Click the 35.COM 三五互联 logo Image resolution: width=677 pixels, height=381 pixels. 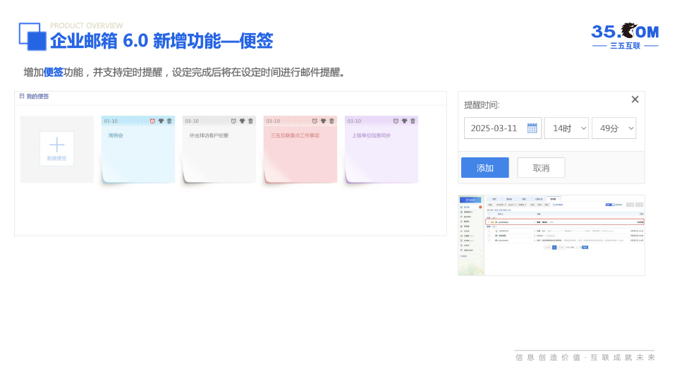[x=624, y=36]
